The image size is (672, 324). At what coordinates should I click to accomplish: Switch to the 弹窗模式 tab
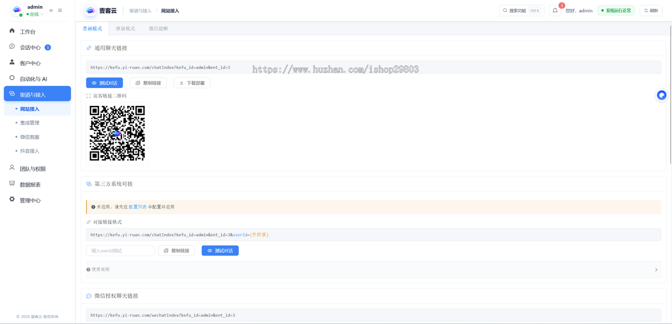pos(125,29)
